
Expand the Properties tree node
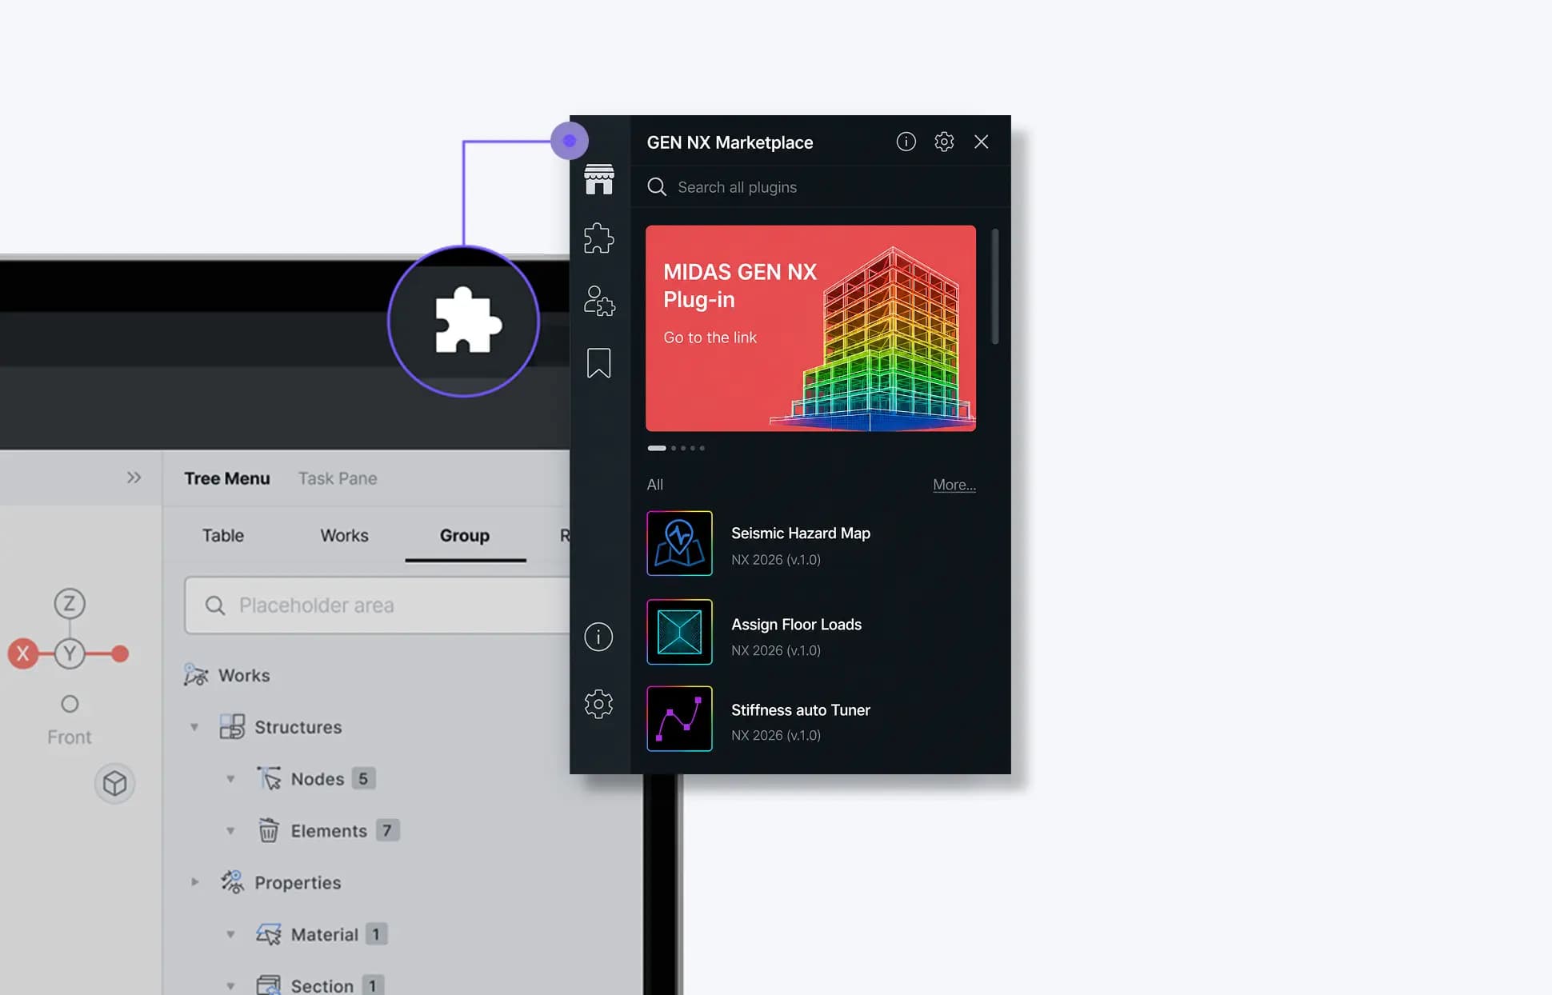point(194,882)
